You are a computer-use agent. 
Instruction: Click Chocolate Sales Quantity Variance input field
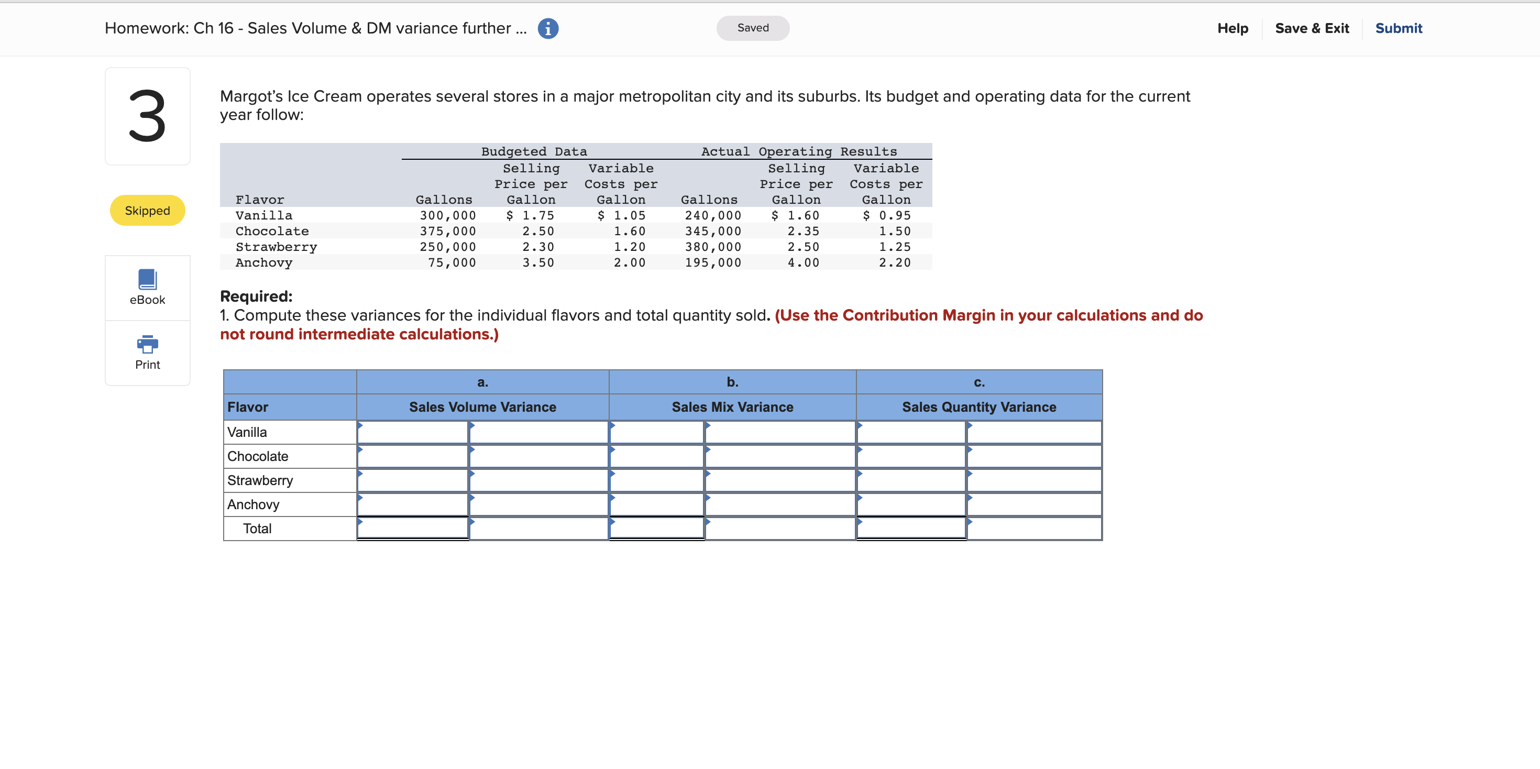[x=1034, y=456]
